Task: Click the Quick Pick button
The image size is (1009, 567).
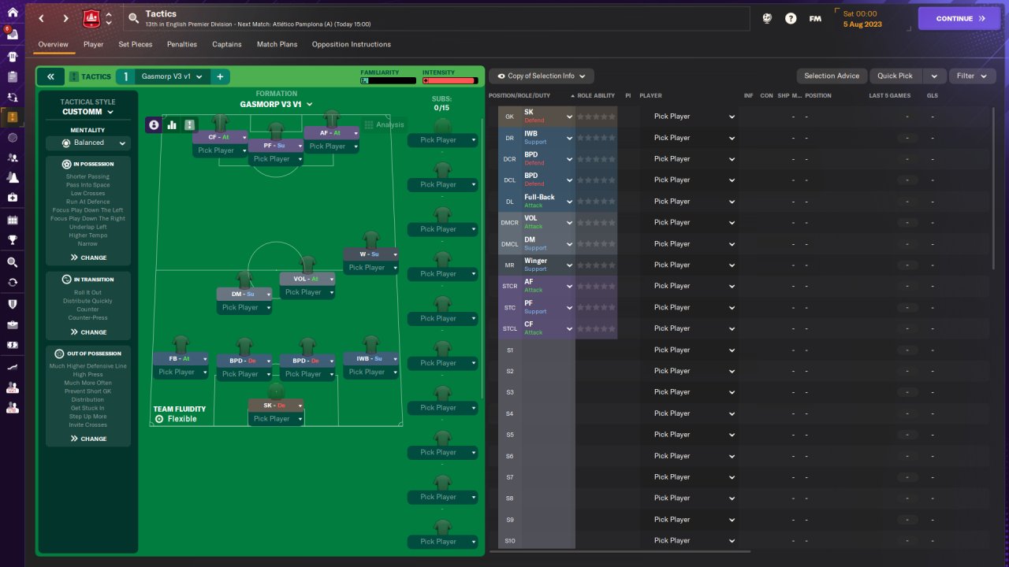Action: 895,76
